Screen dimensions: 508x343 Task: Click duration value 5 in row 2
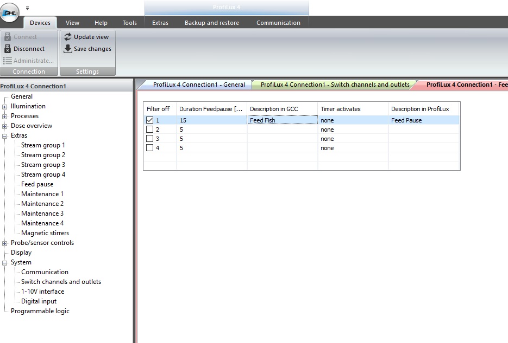pos(181,130)
